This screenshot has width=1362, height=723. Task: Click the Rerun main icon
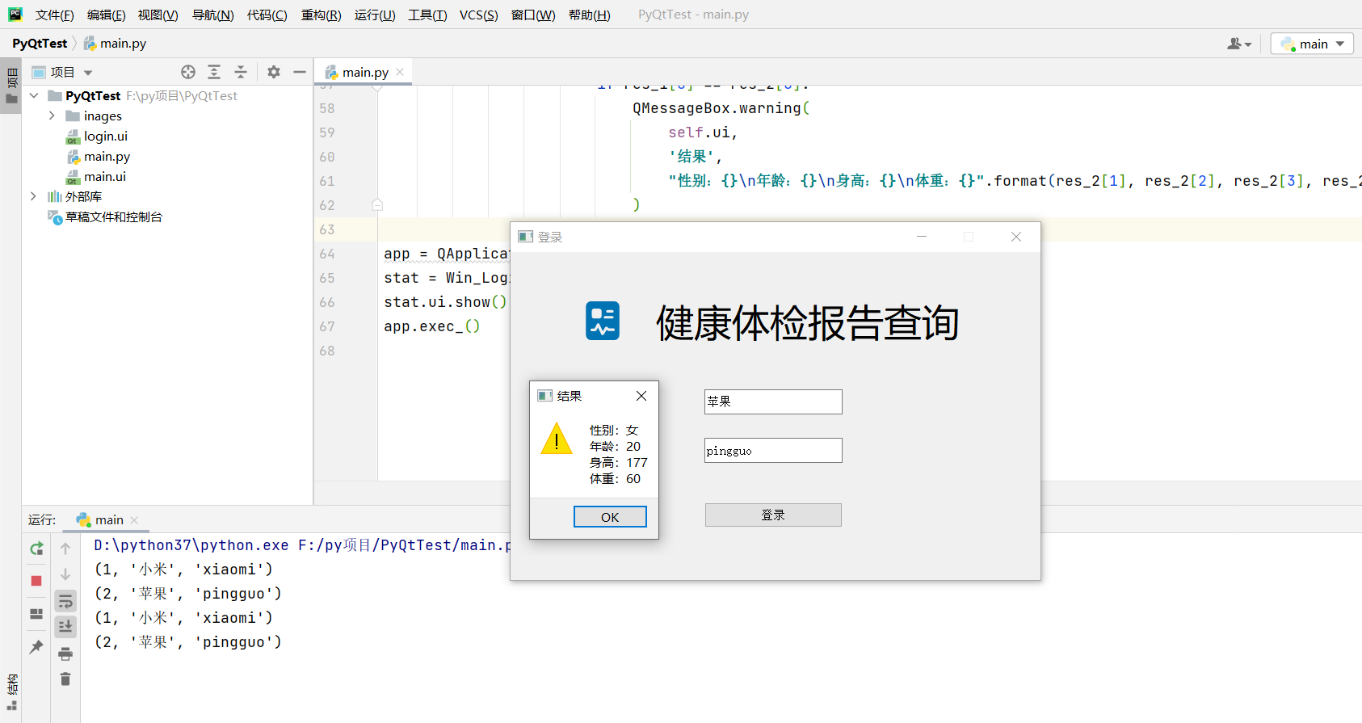(x=36, y=549)
